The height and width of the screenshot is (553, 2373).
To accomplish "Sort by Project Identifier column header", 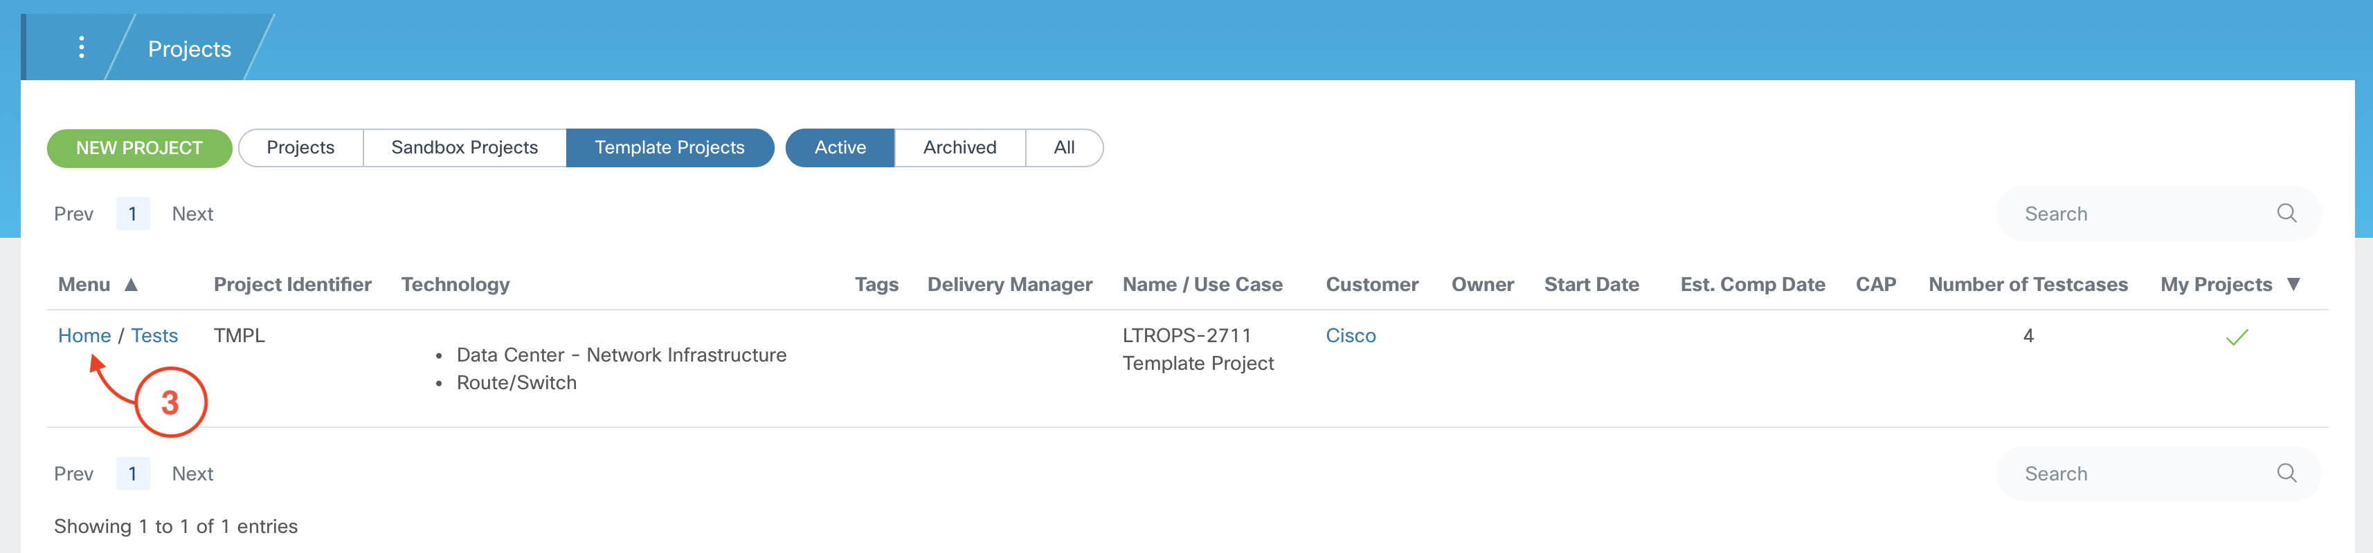I will pyautogui.click(x=292, y=284).
